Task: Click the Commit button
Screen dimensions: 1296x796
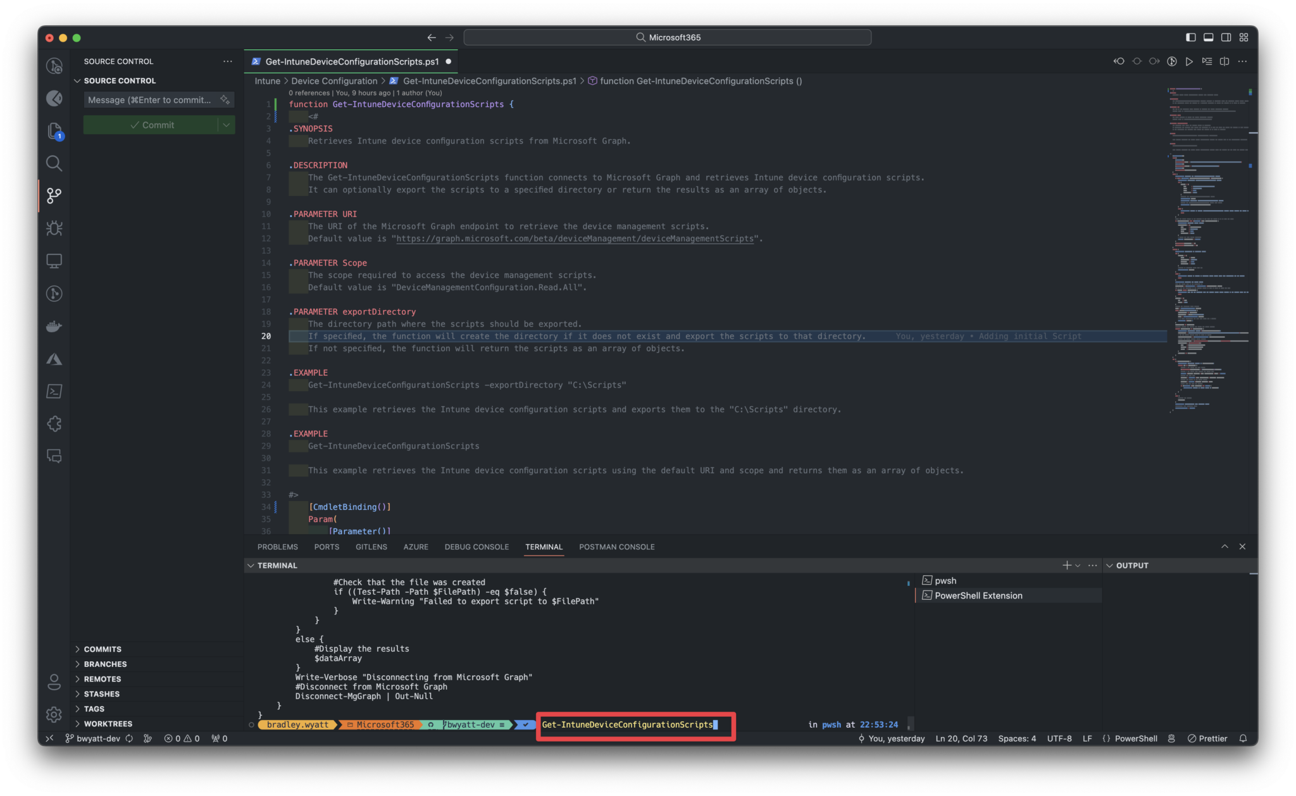Action: click(151, 125)
